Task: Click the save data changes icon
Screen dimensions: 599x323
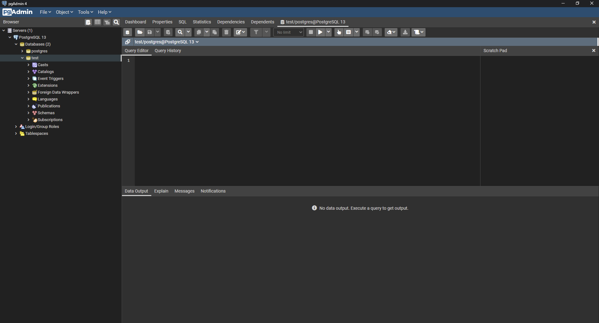Action: pyautogui.click(x=168, y=32)
